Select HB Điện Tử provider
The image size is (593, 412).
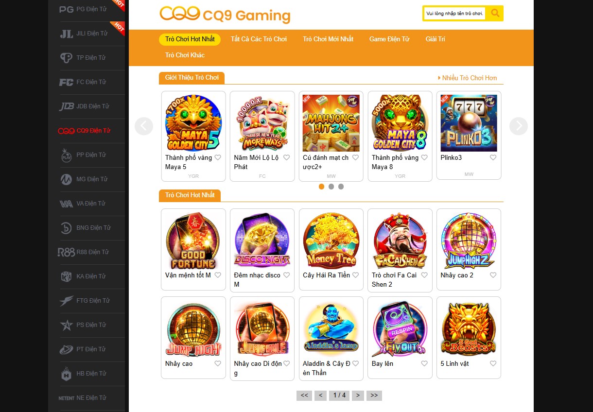pos(84,374)
